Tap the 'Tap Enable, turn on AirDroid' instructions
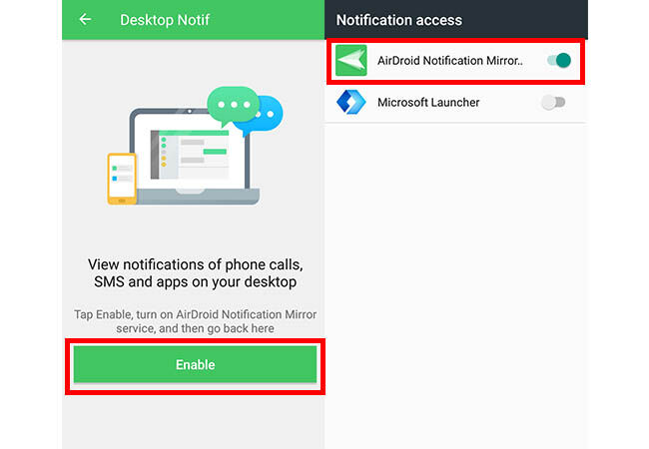The width and height of the screenshot is (649, 449). 195,321
